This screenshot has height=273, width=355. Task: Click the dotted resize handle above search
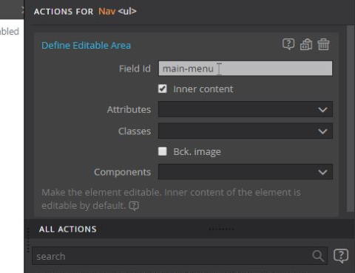pyautogui.click(x=221, y=229)
